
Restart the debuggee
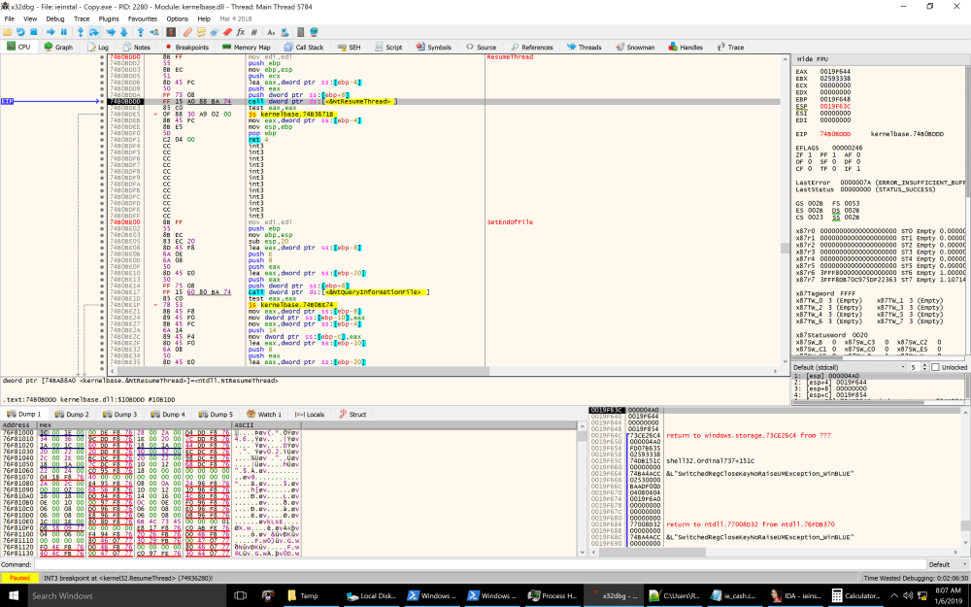click(x=20, y=31)
